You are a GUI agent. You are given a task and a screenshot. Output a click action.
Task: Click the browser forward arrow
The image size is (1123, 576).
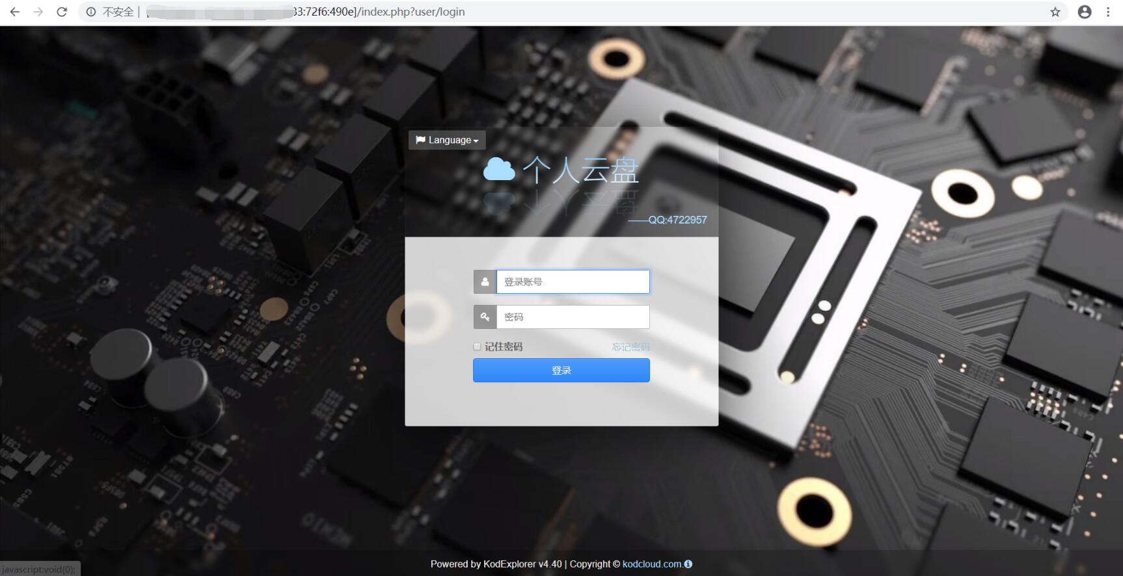pos(38,12)
